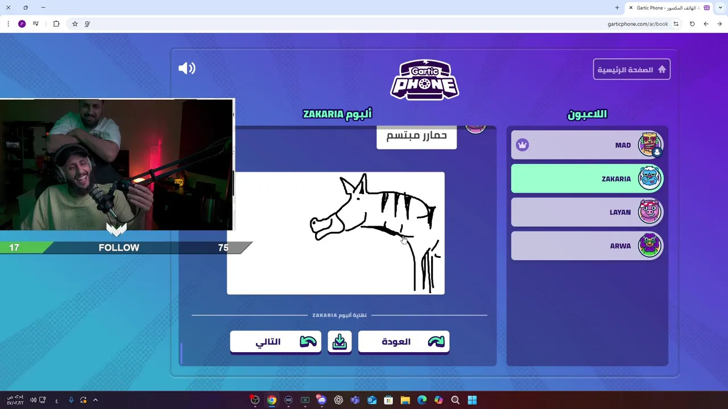Open OBS Studio from the taskbar

pyautogui.click(x=255, y=400)
